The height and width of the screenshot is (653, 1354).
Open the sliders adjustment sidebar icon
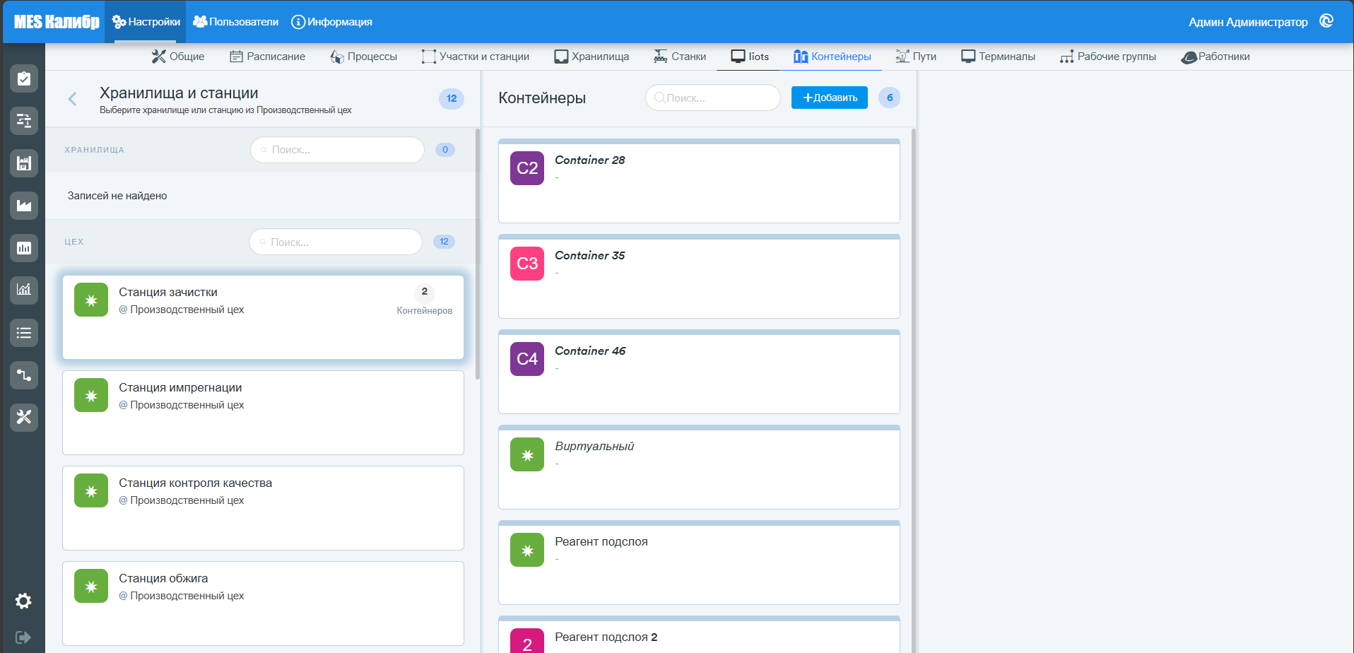[x=24, y=121]
